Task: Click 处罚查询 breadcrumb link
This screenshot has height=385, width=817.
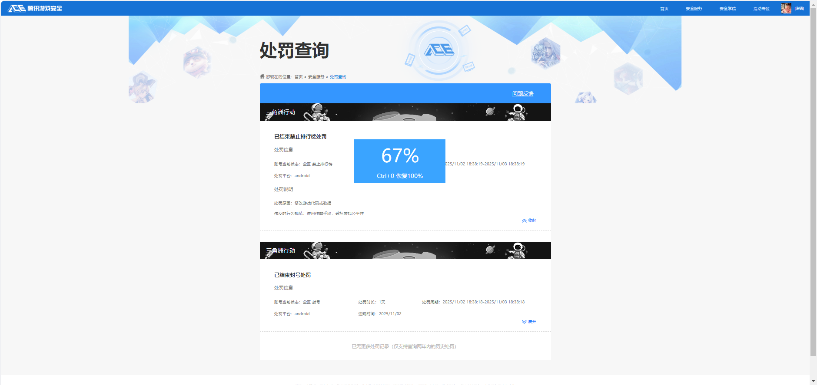Action: tap(338, 77)
